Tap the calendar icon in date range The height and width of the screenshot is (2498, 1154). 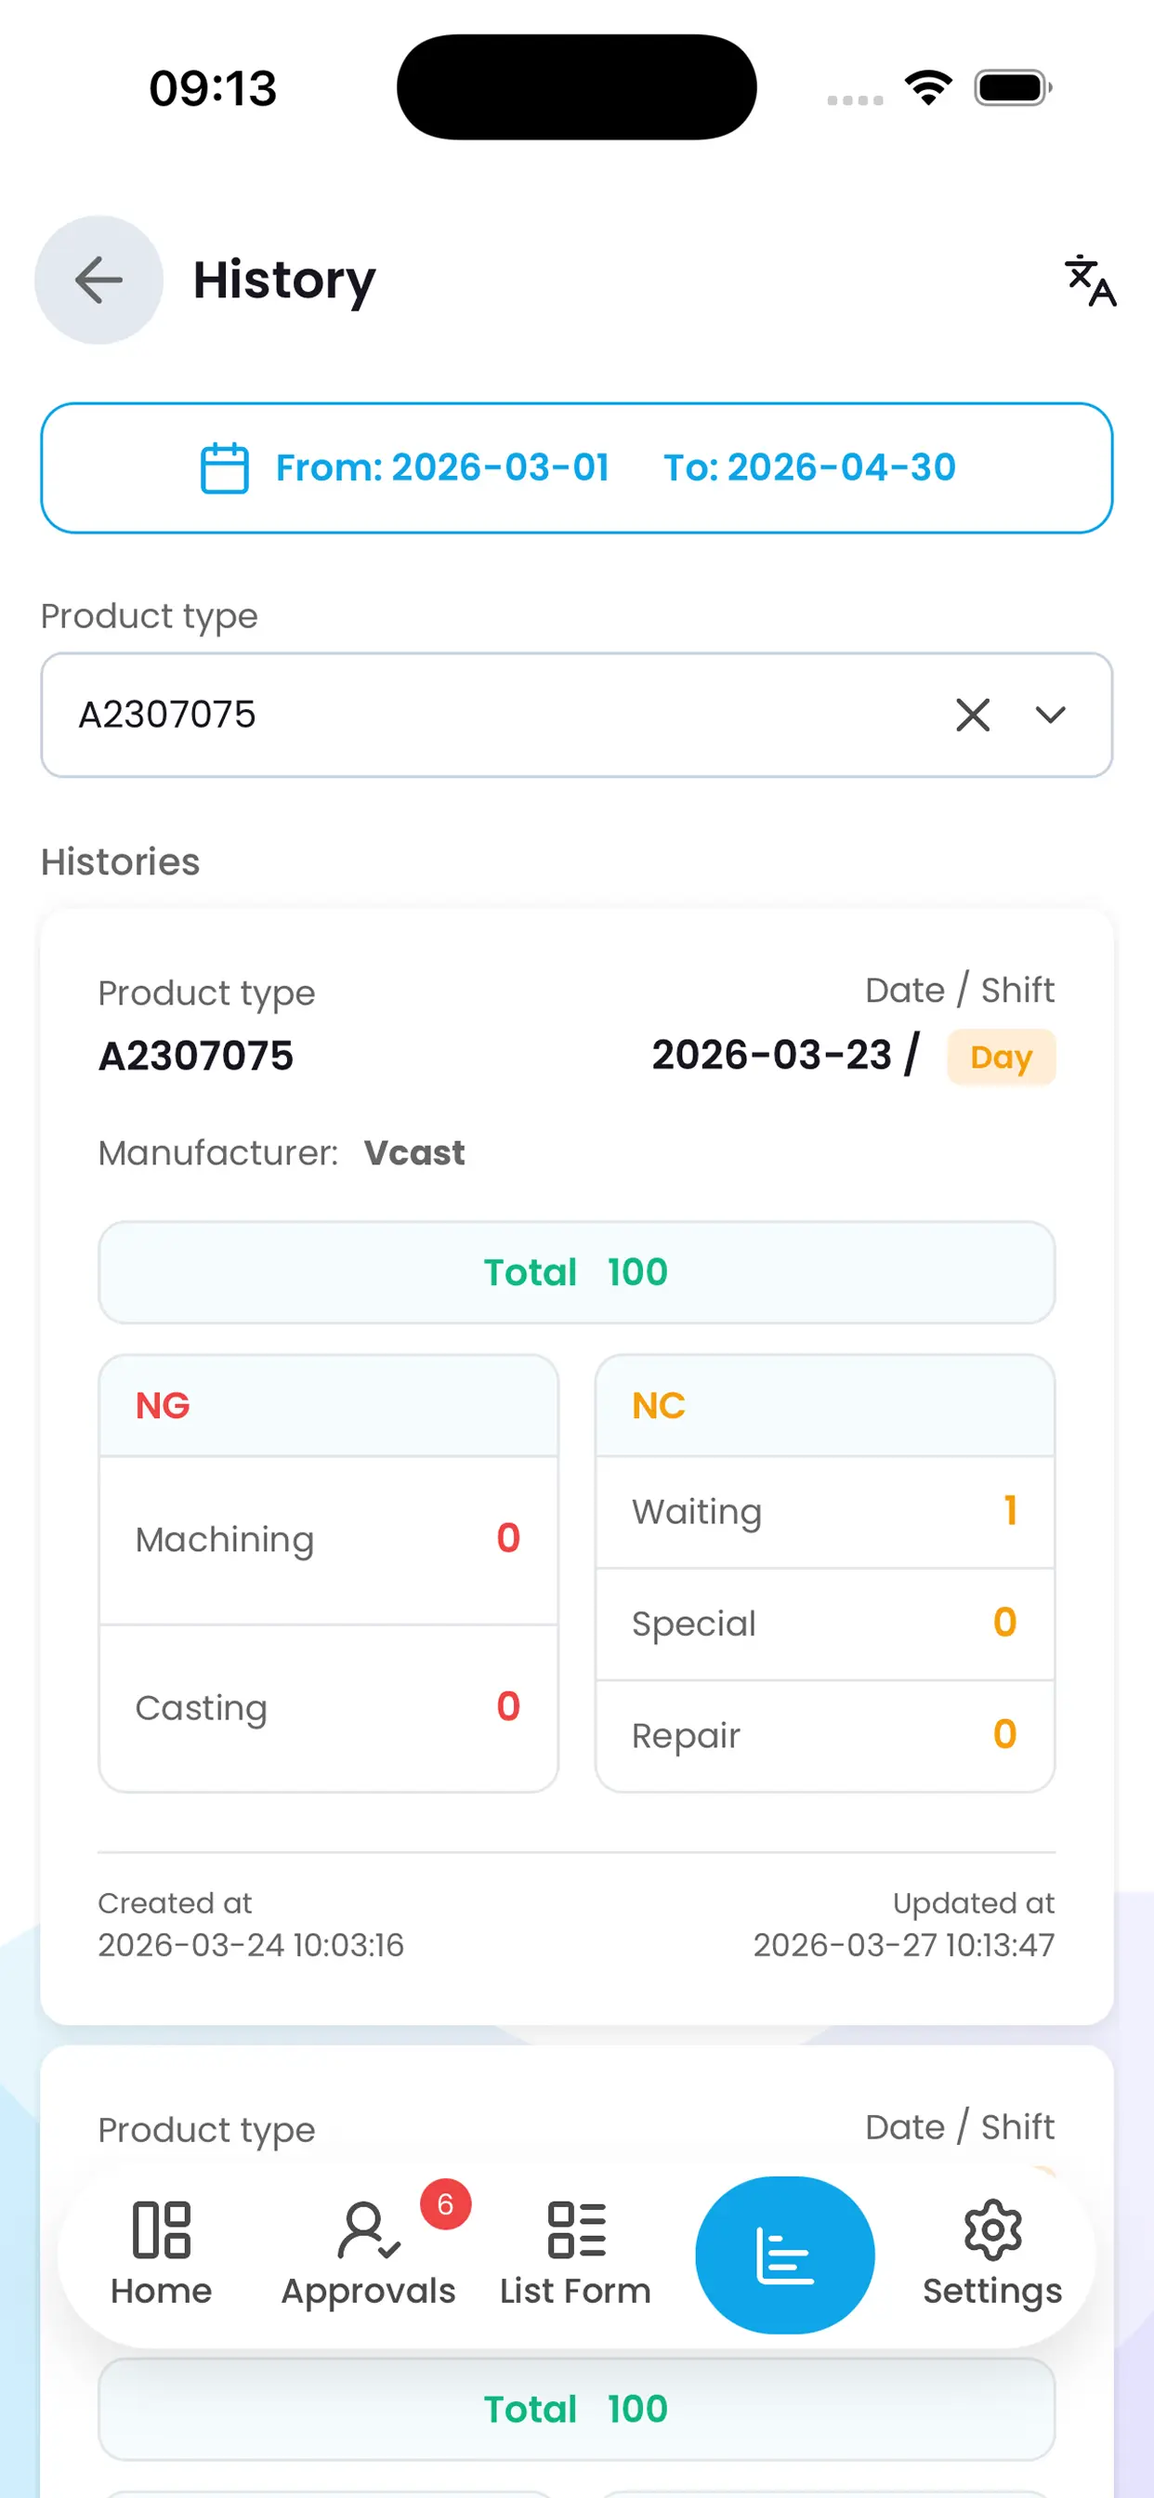224,468
